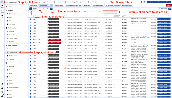172x98 pixels.
Task: Click Edit Columns button
Action: click(163, 9)
